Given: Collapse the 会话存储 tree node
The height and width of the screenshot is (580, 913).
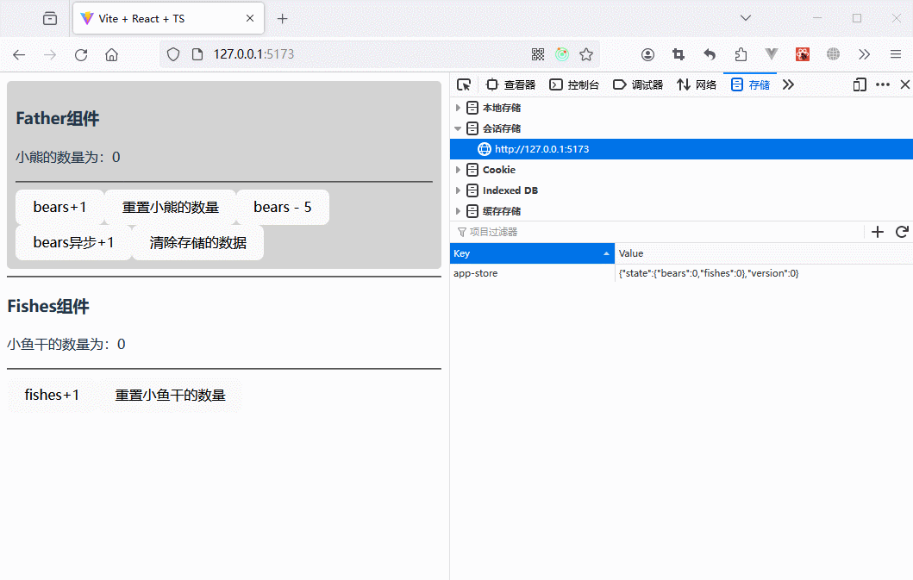Looking at the screenshot, I should 459,128.
